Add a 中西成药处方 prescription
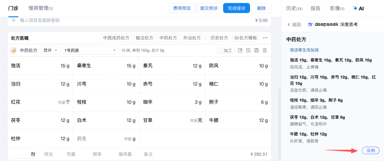384x161 pixels. pyautogui.click(x=116, y=38)
